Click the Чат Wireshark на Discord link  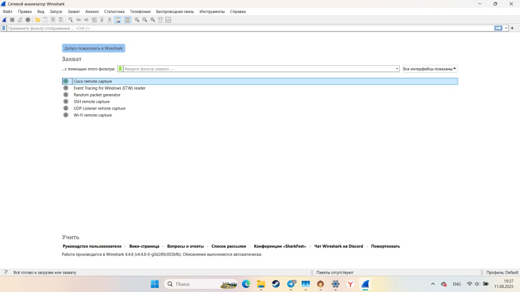coord(338,246)
